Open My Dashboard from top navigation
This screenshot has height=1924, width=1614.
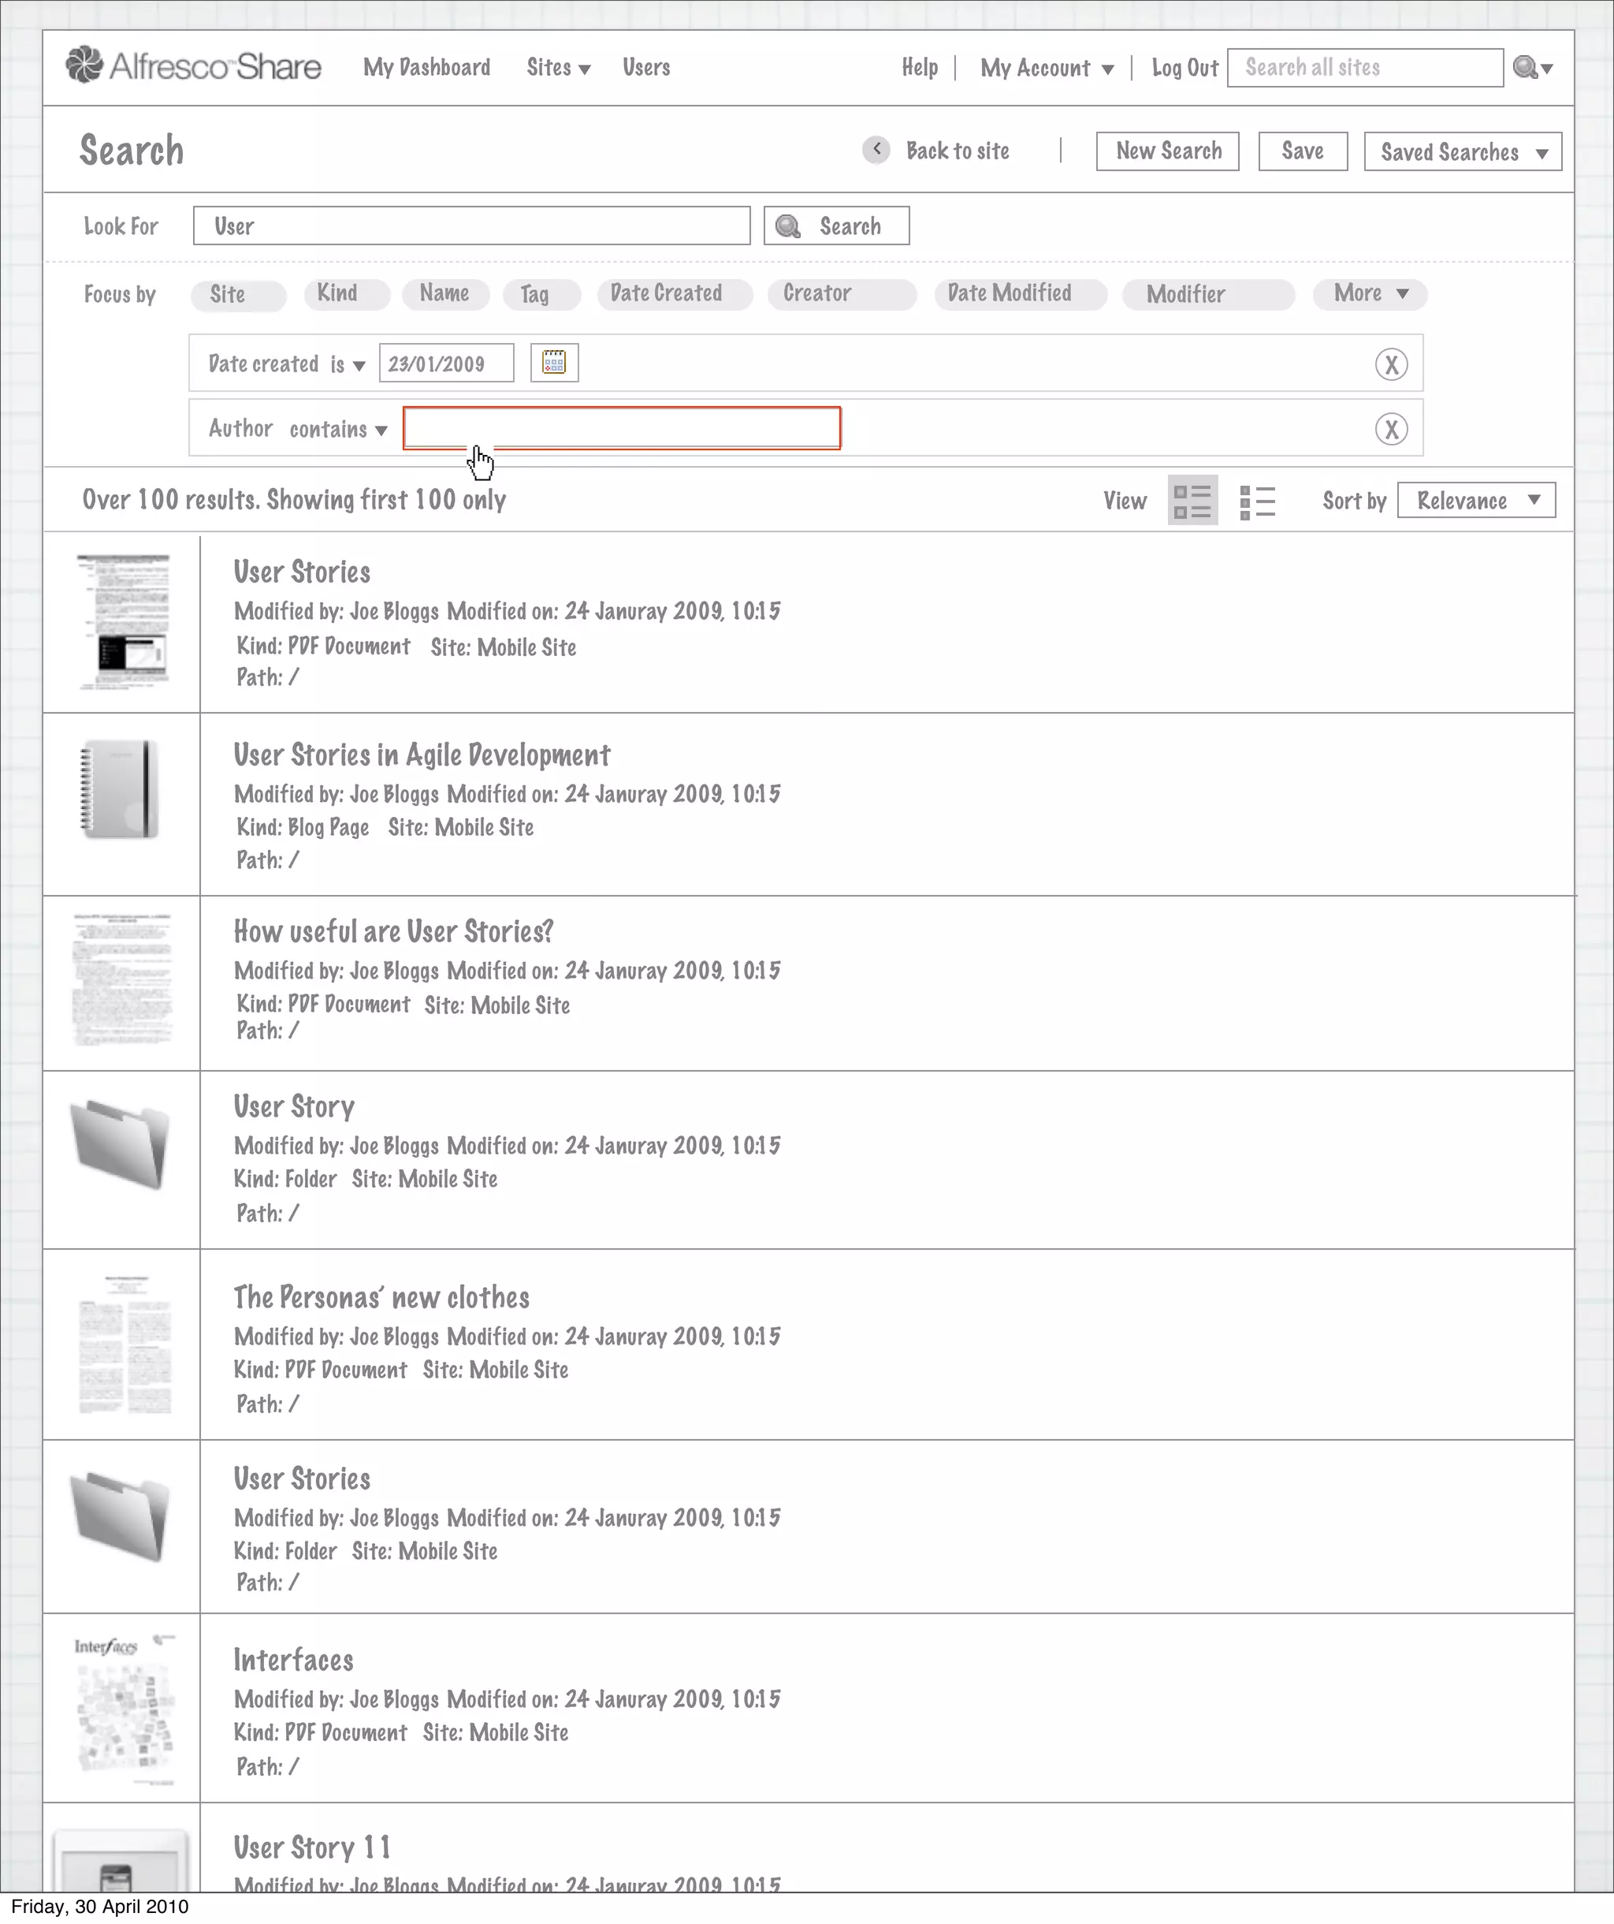coord(426,68)
